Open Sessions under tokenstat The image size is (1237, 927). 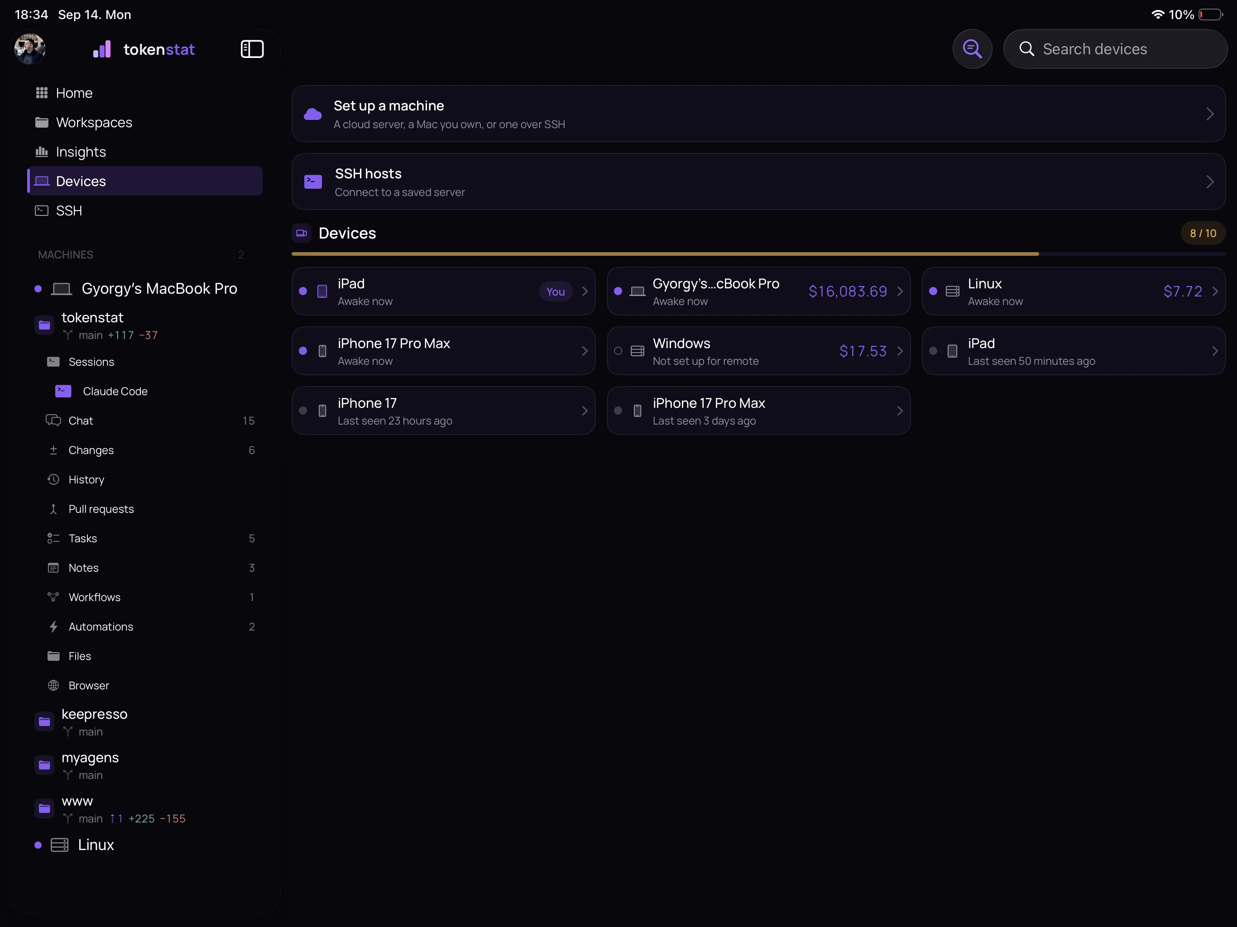tap(144, 362)
